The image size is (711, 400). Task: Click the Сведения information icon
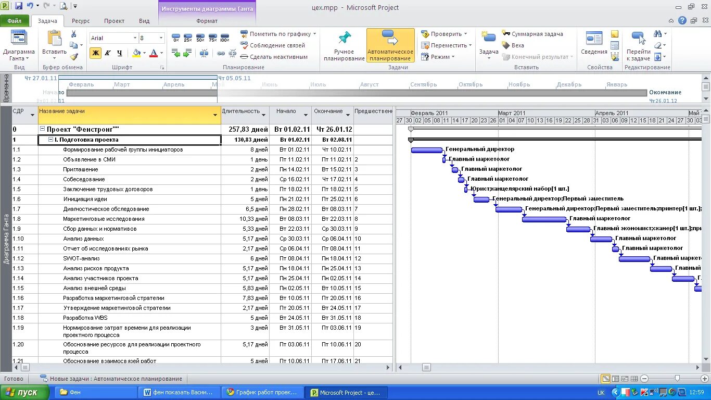tap(594, 43)
